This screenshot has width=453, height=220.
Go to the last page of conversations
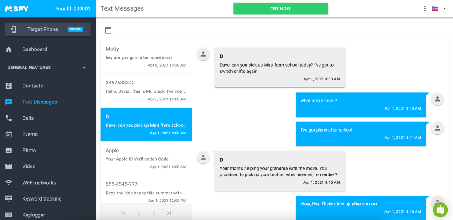[169, 213]
